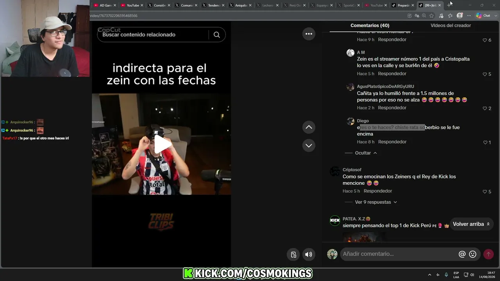Reply to AgusPlatotipicoDeARGyURU's comment

coord(392,108)
